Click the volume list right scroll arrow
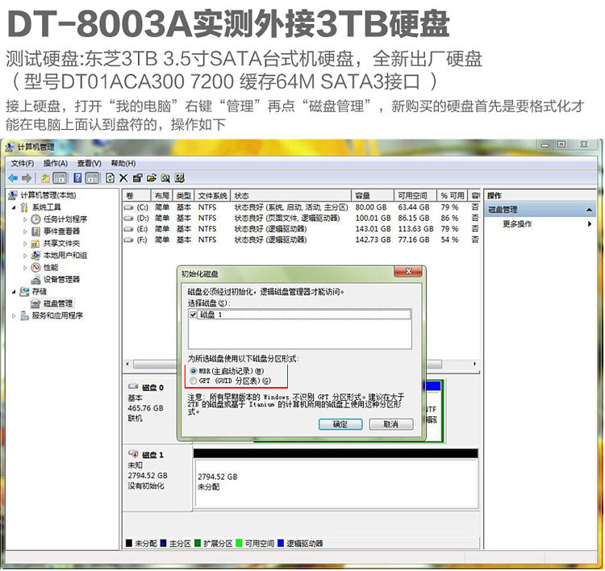This screenshot has width=605, height=571. [474, 364]
